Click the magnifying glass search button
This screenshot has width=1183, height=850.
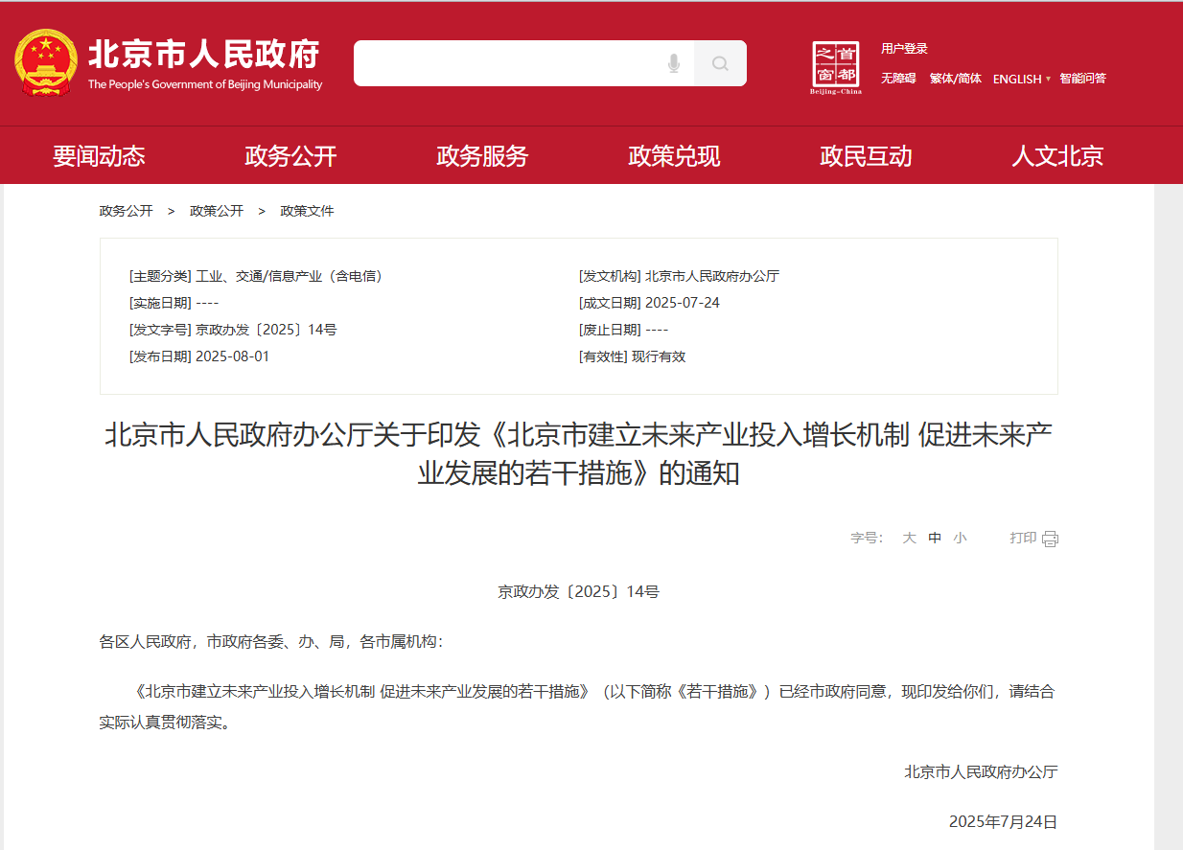pyautogui.click(x=720, y=64)
